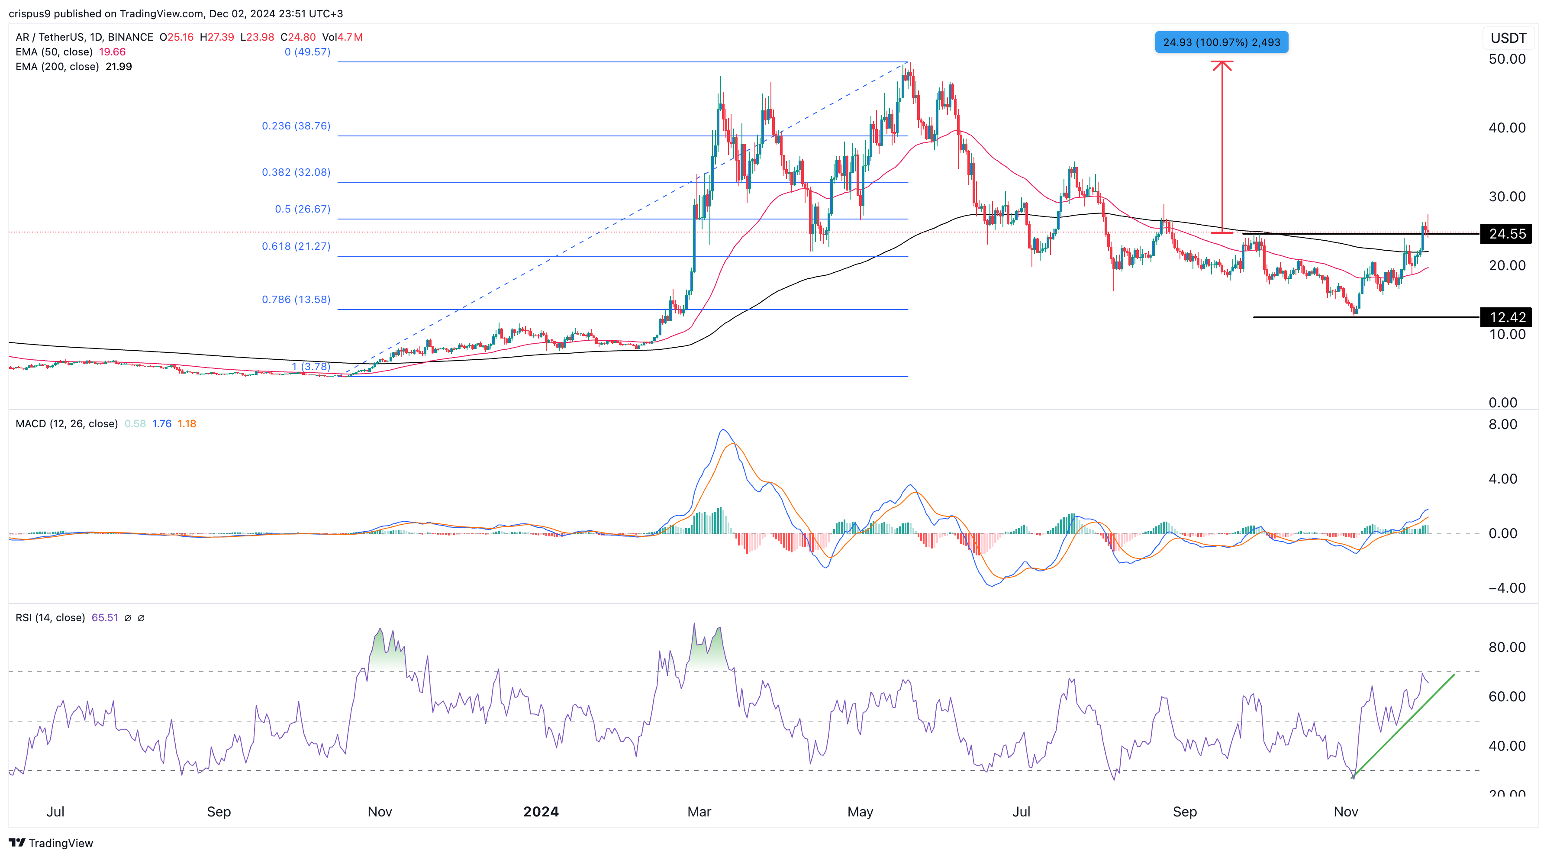The height and width of the screenshot is (858, 1547).
Task: Click the 0 (49.57) Fibonacci label
Action: click(x=307, y=52)
